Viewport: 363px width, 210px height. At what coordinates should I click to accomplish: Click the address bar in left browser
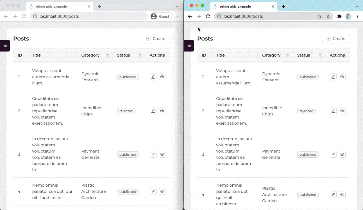(x=90, y=16)
